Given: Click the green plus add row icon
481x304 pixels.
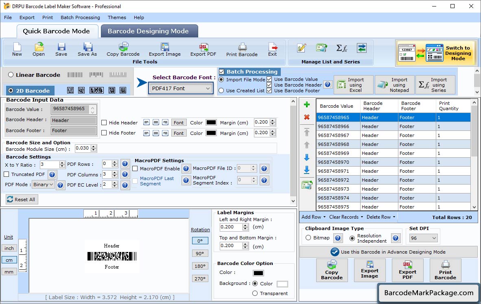Looking at the screenshot, I should 306,105.
